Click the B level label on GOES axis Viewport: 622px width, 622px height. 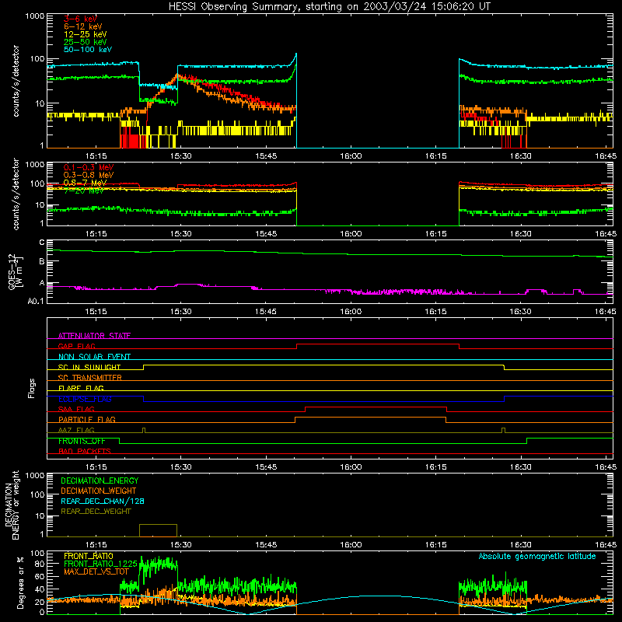pos(42,261)
